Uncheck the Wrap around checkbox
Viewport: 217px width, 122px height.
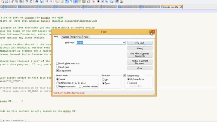(x=57, y=70)
